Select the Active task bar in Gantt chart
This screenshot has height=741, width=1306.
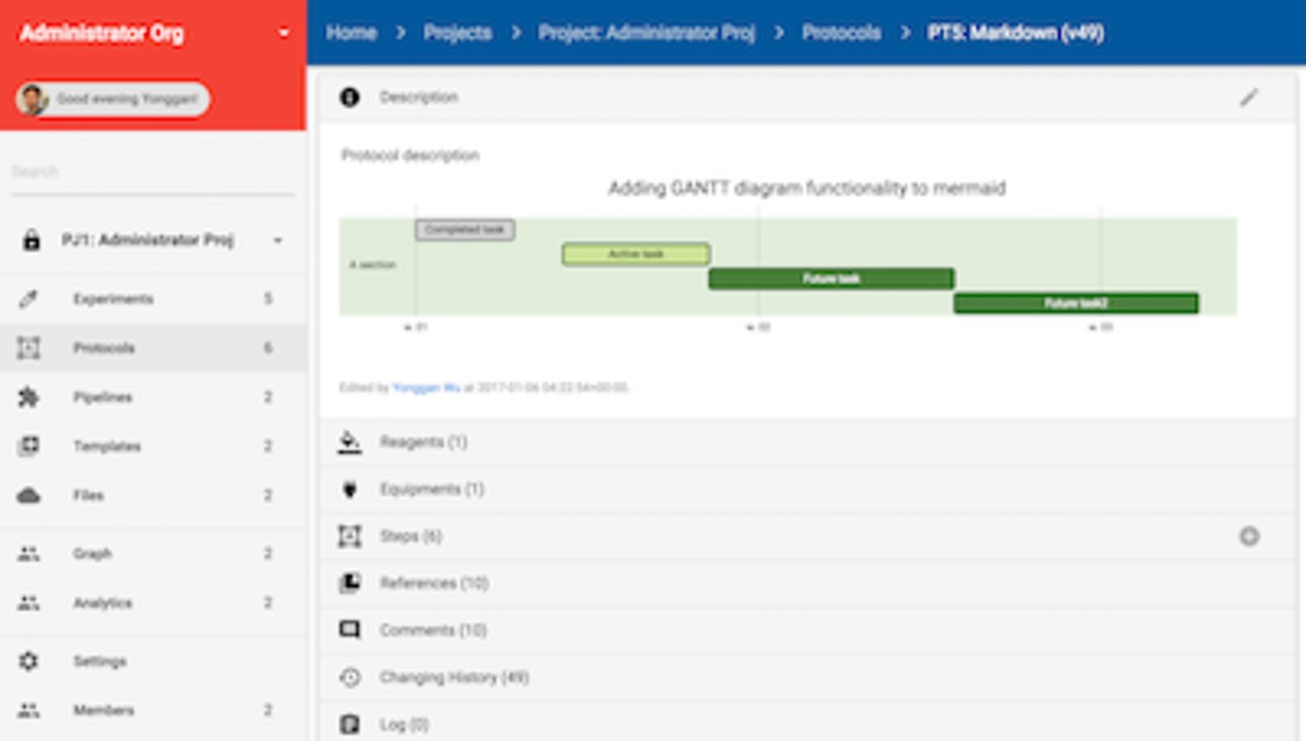click(x=635, y=254)
